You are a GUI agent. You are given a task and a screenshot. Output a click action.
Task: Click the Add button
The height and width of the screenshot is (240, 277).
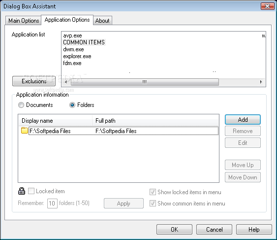click(x=243, y=120)
